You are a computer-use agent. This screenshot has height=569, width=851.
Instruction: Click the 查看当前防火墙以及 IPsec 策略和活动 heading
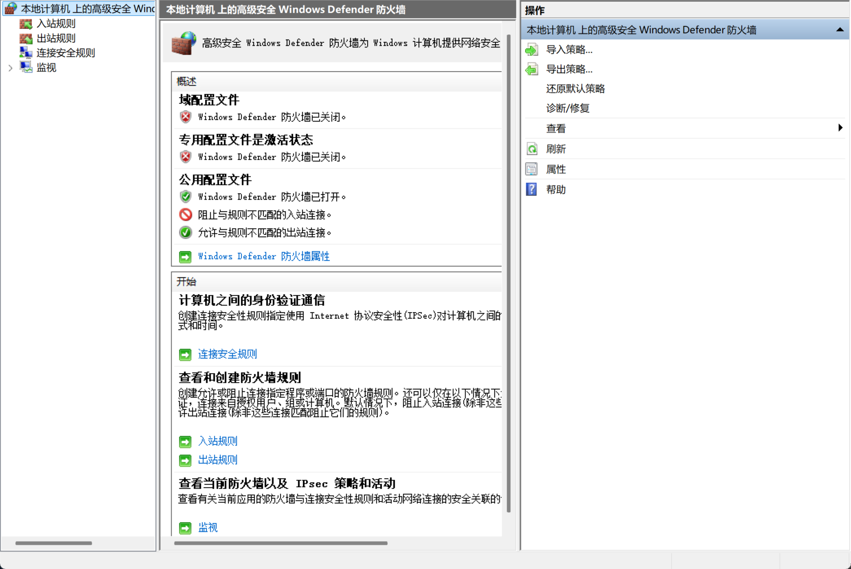tap(287, 484)
